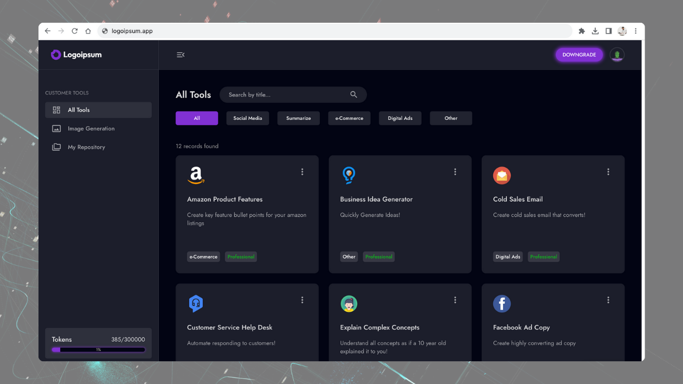Click the All Tools page heading
Image resolution: width=683 pixels, height=384 pixels.
pos(194,94)
